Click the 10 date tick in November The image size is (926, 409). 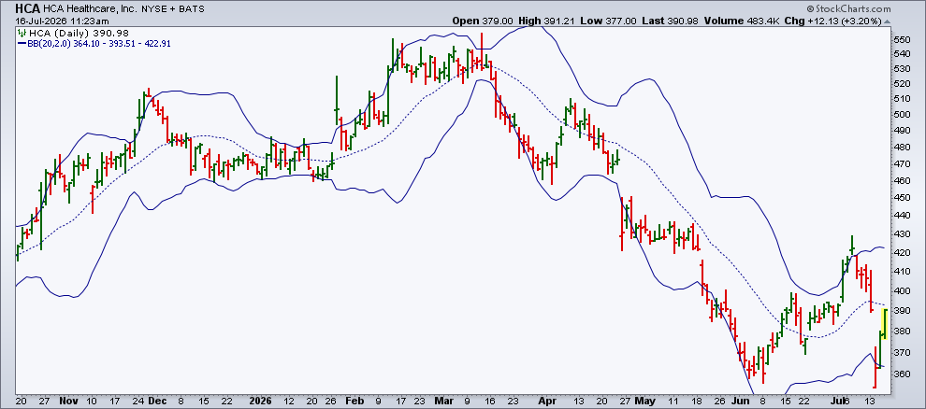coord(94,401)
